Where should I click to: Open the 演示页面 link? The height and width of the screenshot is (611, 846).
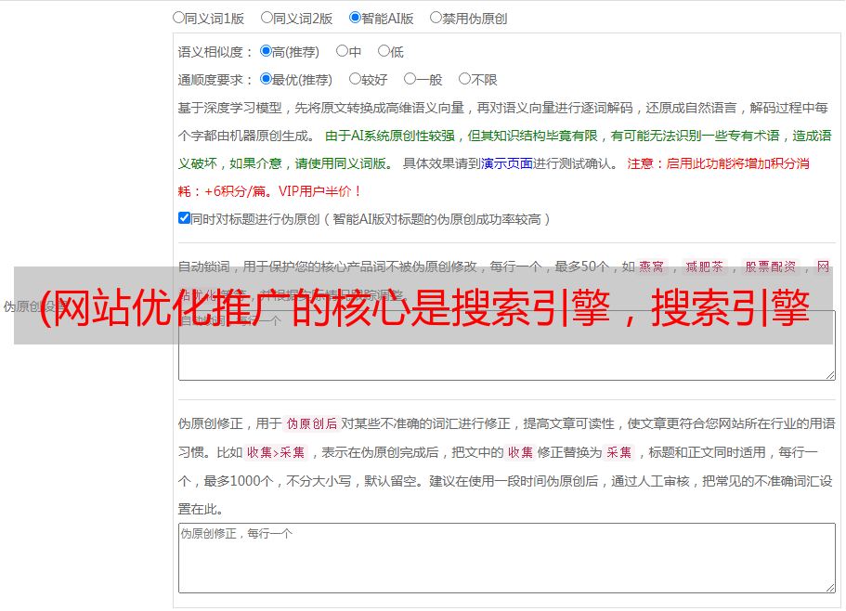[507, 163]
